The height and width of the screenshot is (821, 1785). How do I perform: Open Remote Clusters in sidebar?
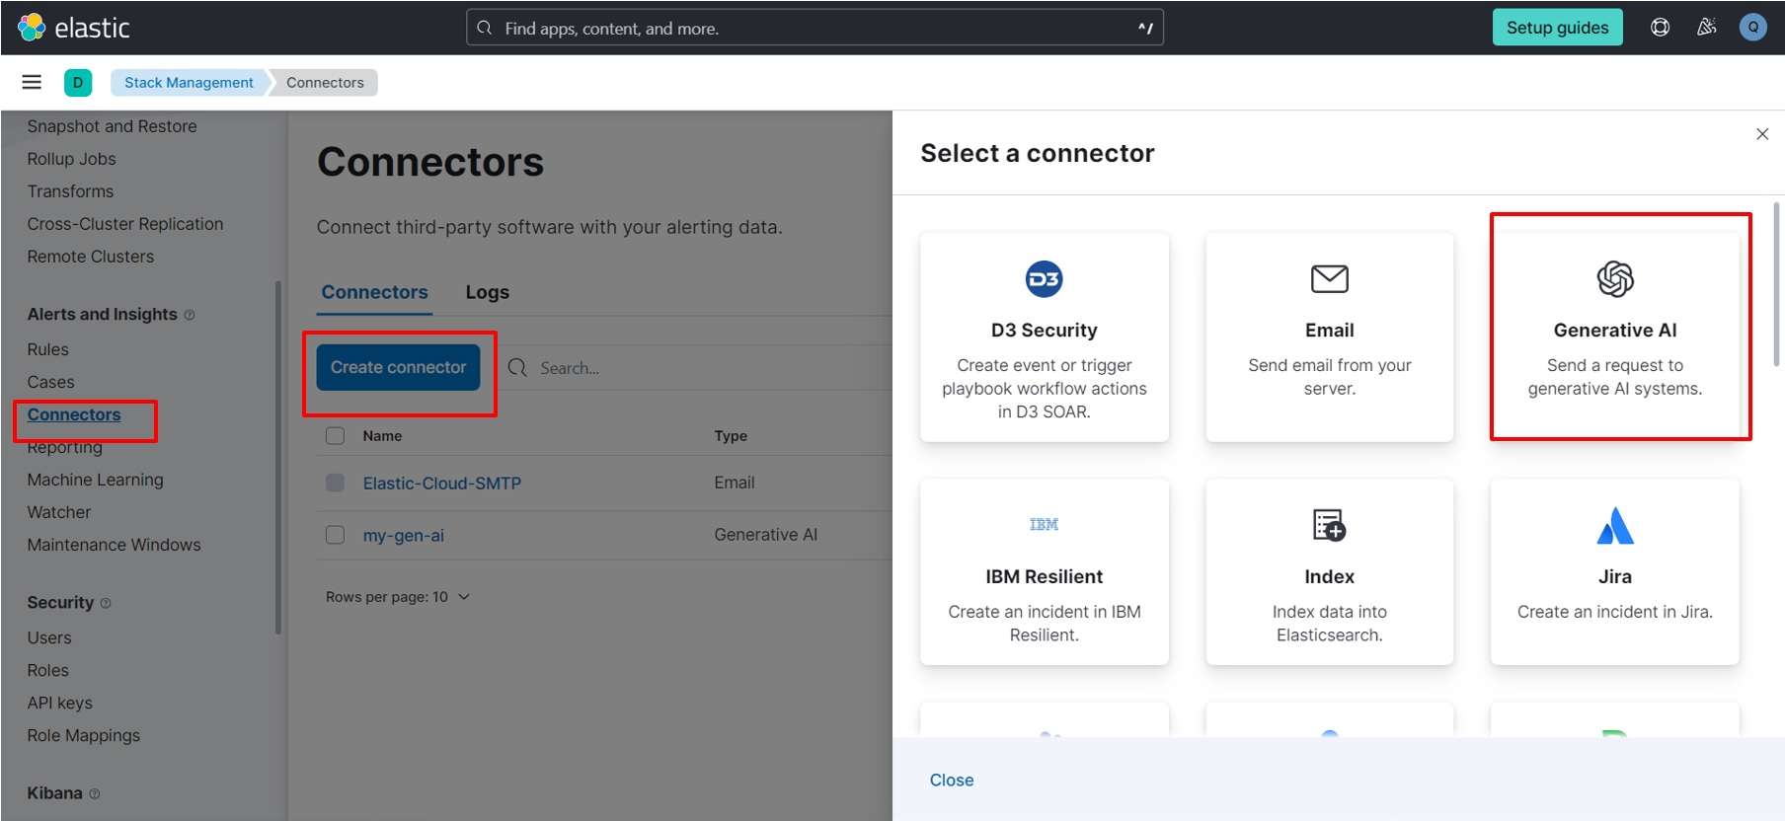(91, 257)
